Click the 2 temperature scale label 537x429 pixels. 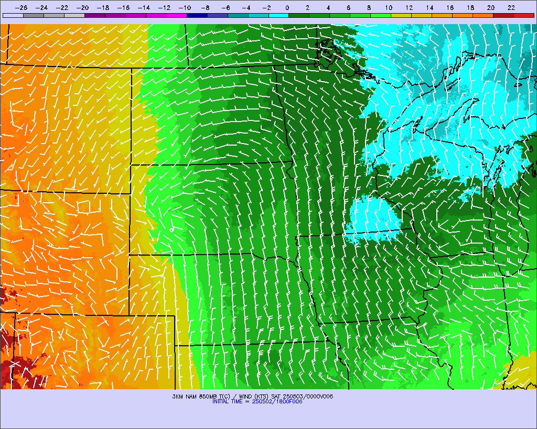pos(307,7)
